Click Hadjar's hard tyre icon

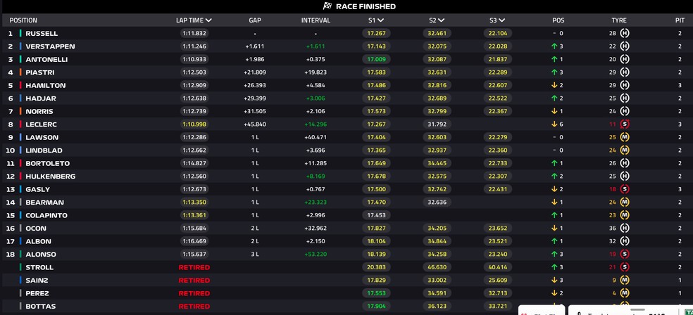click(625, 98)
